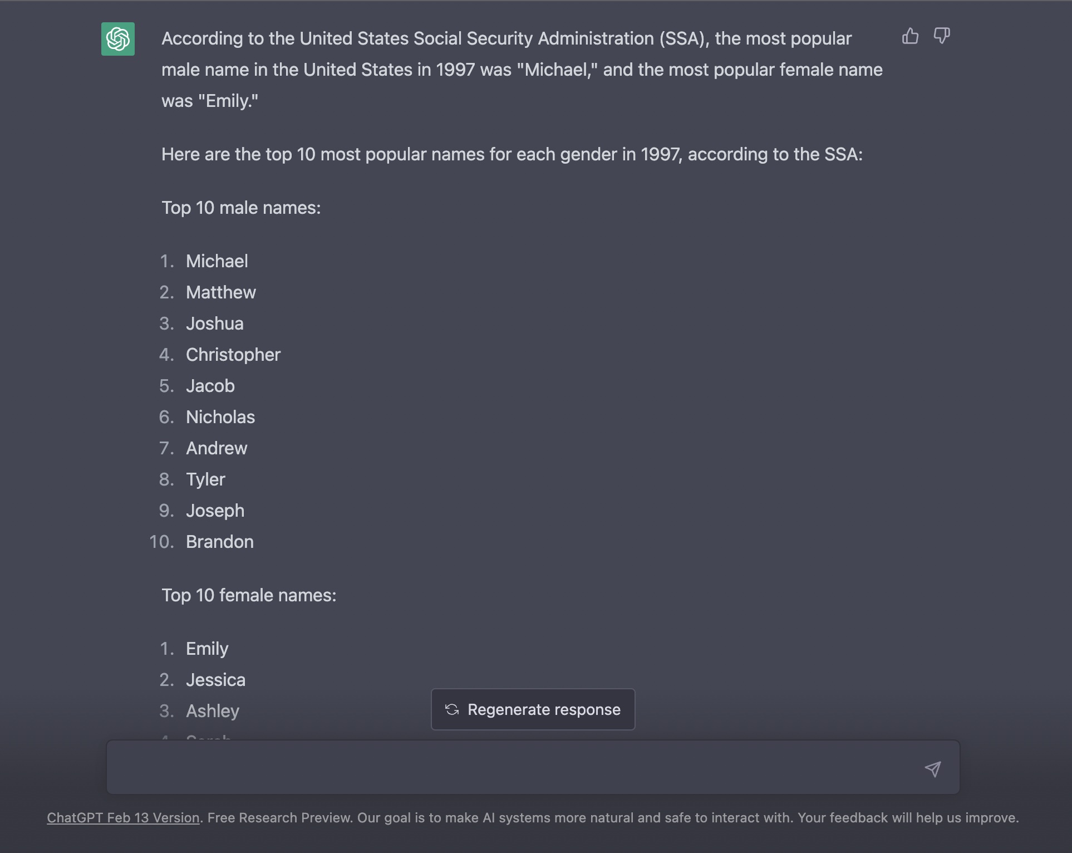Viewport: 1072px width, 853px height.
Task: Click the circular arrows regenerate icon
Action: click(452, 709)
